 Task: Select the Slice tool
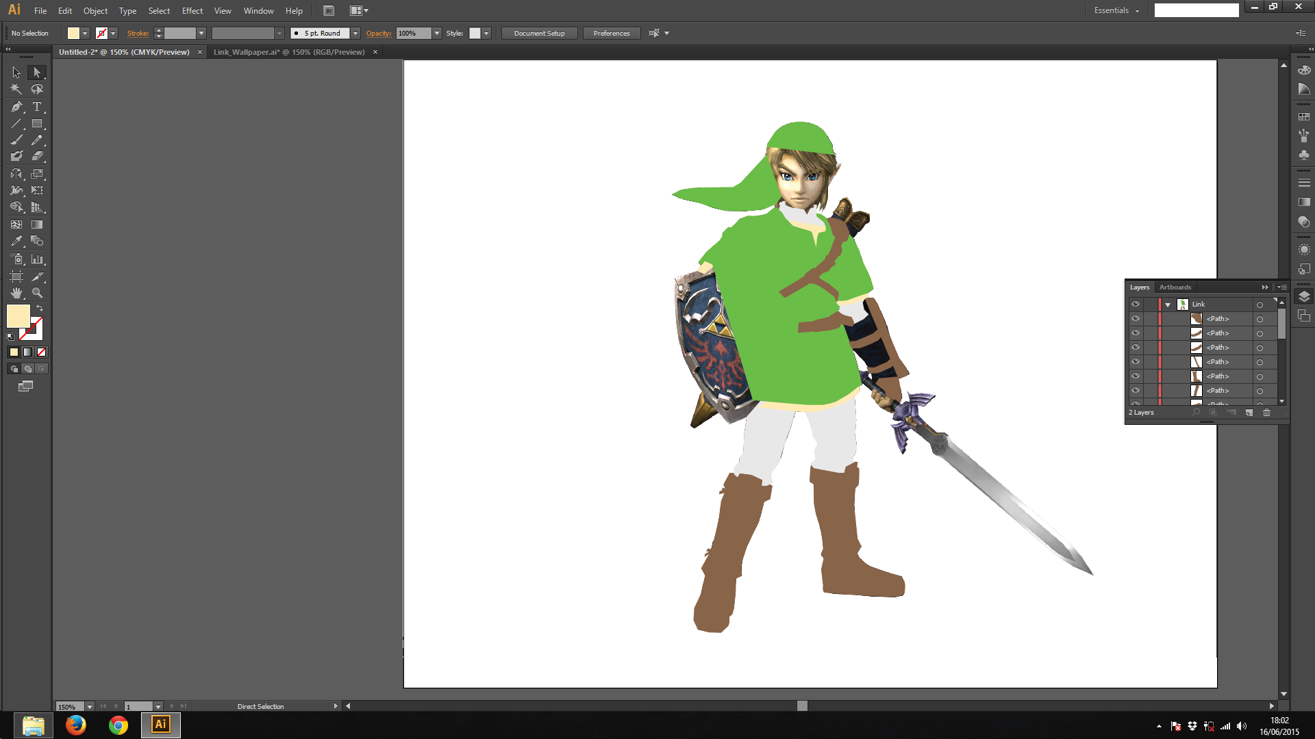click(x=37, y=276)
